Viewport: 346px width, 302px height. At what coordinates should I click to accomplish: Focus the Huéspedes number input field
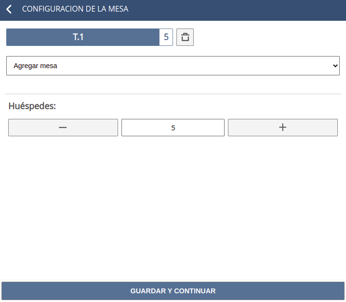(x=173, y=128)
